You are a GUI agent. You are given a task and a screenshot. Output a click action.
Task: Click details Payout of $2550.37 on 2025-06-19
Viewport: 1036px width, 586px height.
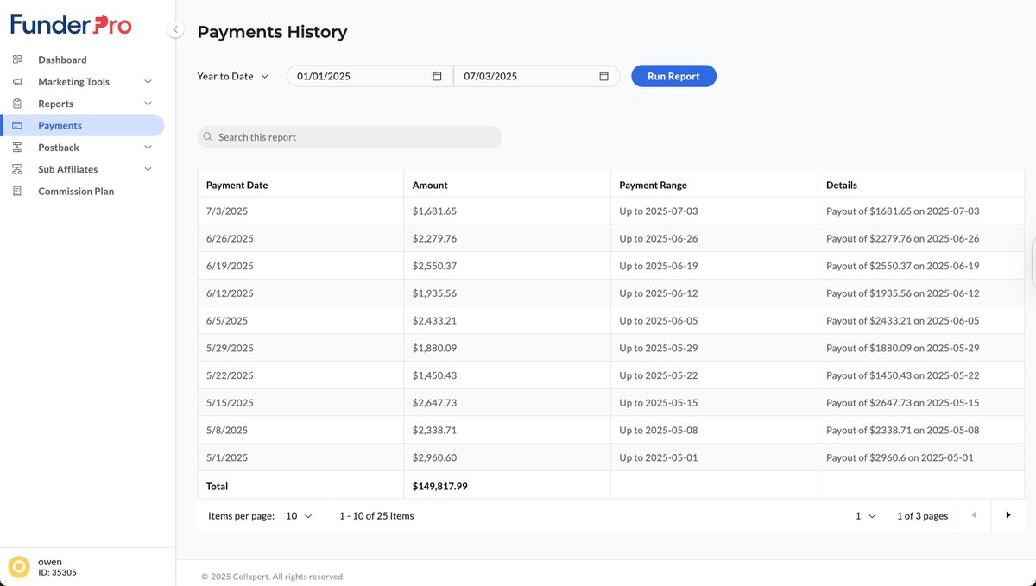pos(902,266)
